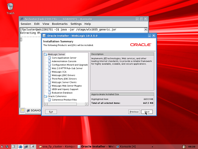Screen dimensions: 198x149
Task: Click the Next button in installer
Action: click(x=147, y=112)
